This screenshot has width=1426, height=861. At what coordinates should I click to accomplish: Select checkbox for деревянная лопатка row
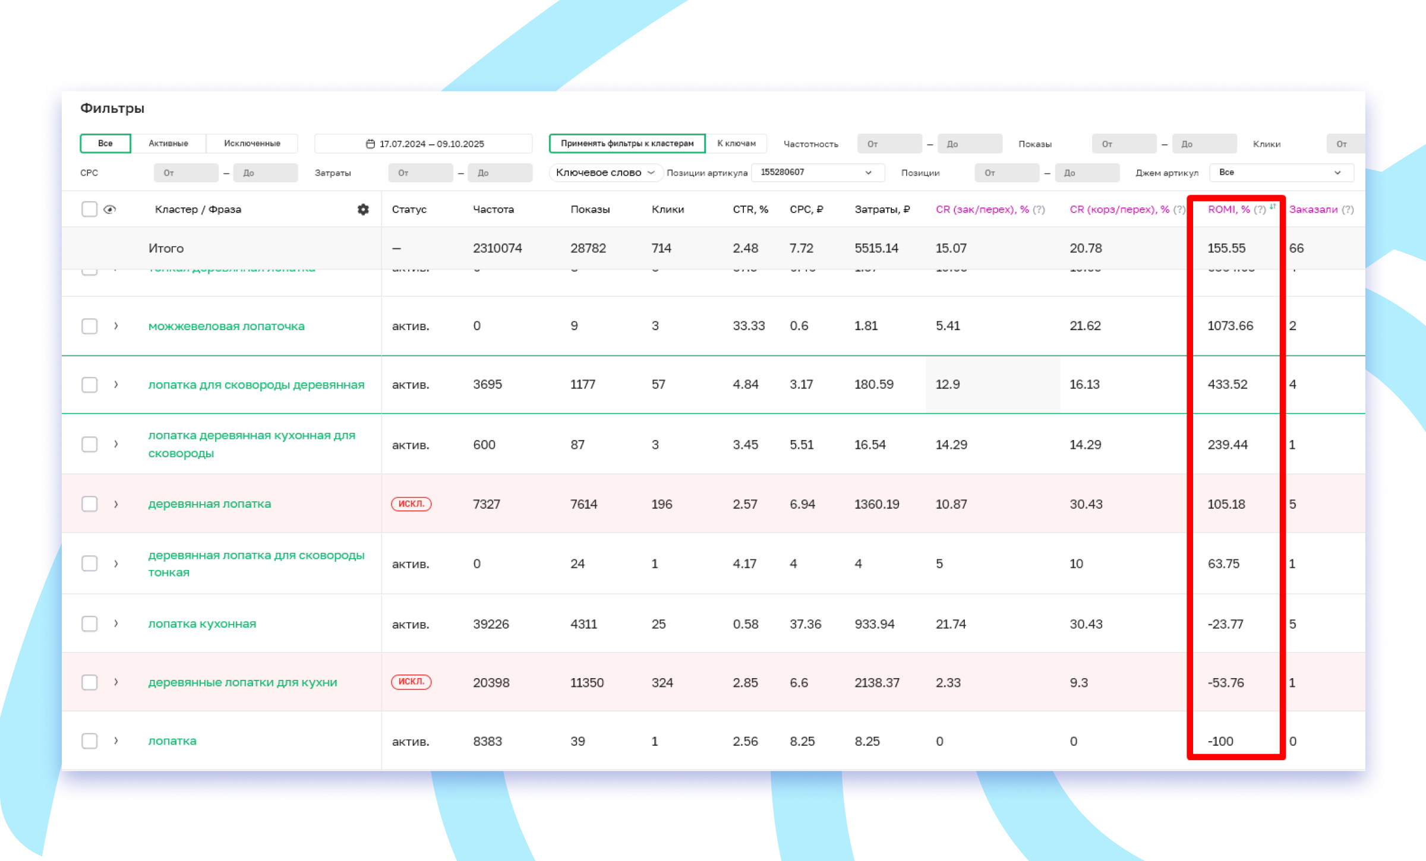click(89, 504)
